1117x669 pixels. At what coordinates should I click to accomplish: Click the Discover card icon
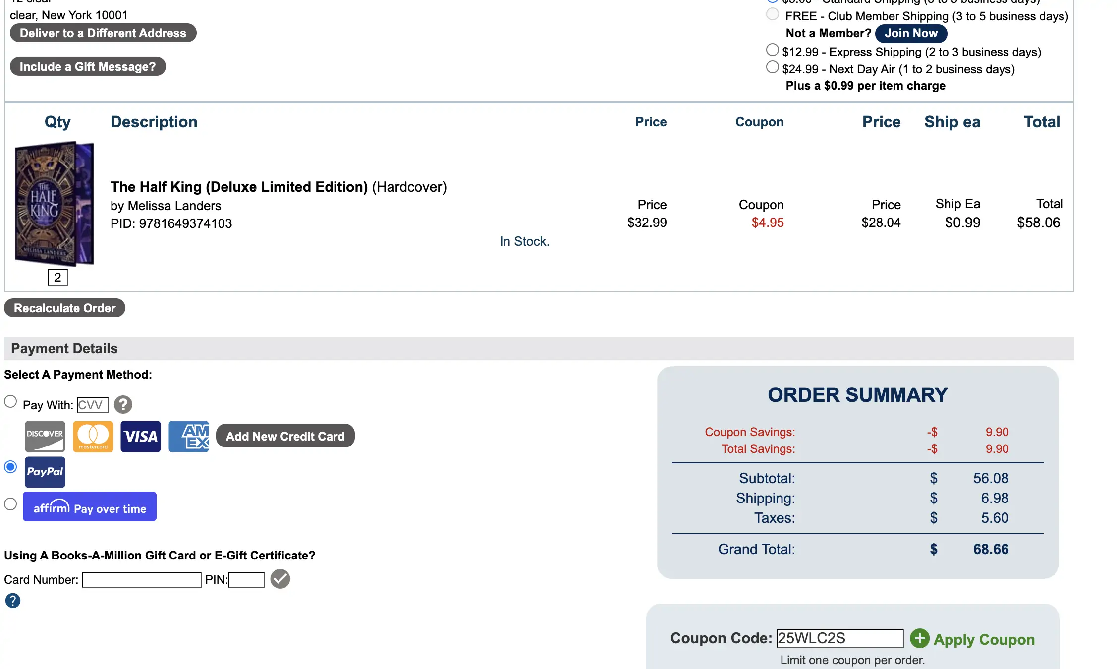(45, 436)
